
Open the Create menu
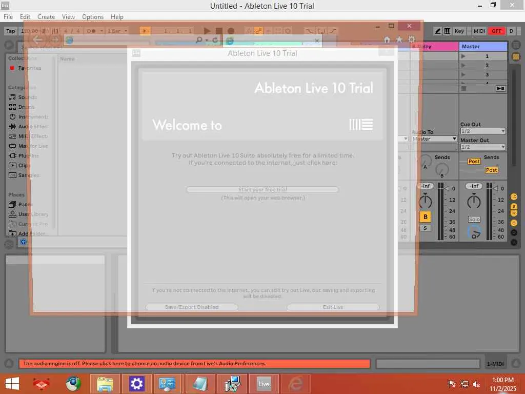coord(46,17)
